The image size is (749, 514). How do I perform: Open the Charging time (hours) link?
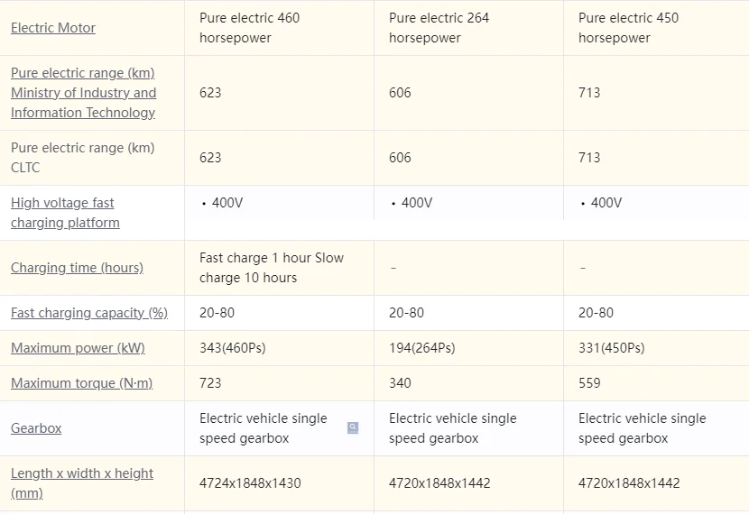pyautogui.click(x=77, y=268)
